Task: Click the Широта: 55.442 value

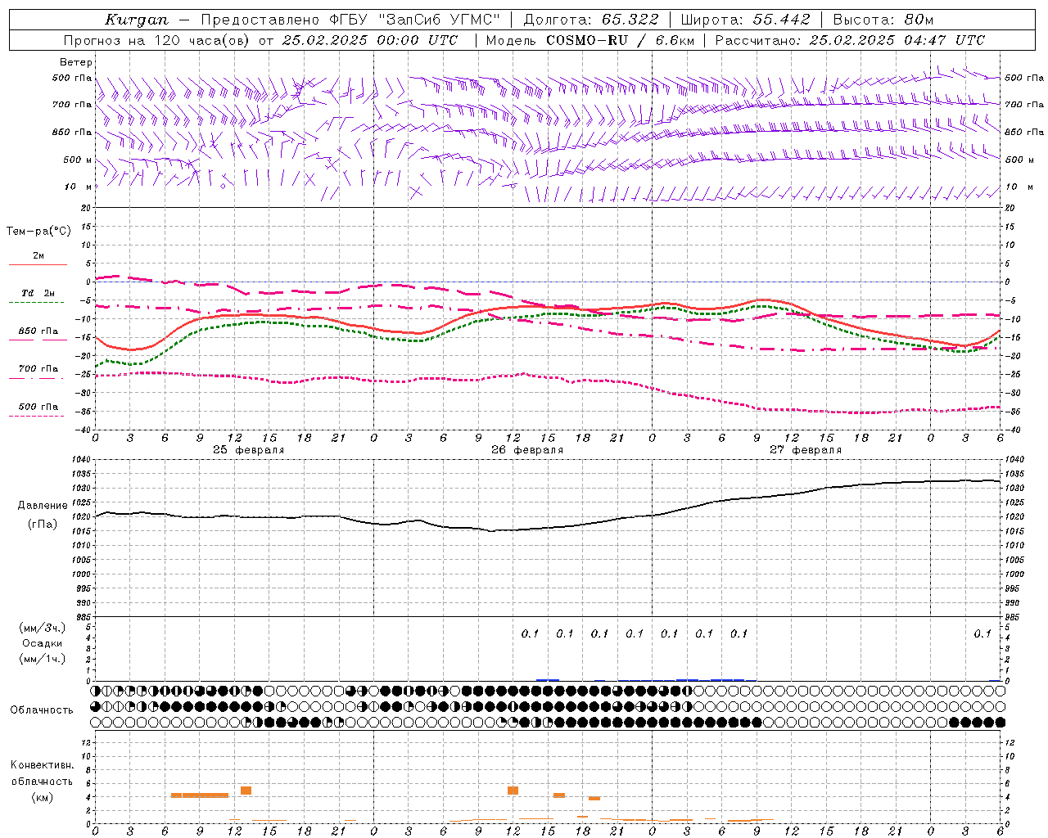Action: click(x=745, y=20)
